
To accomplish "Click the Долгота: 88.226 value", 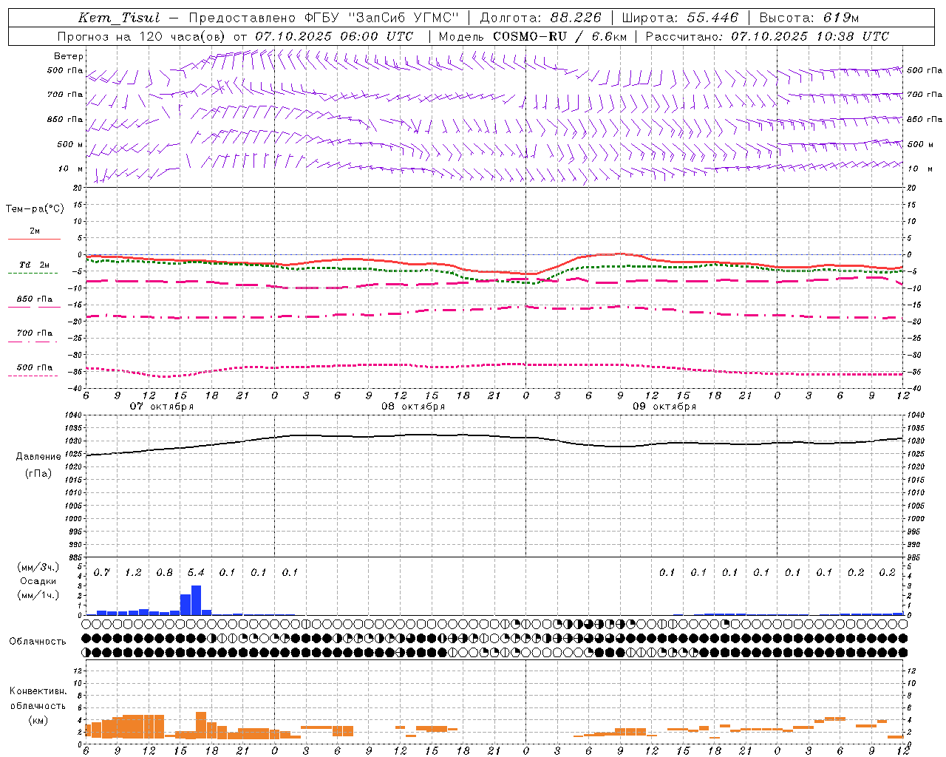I will tap(541, 18).
